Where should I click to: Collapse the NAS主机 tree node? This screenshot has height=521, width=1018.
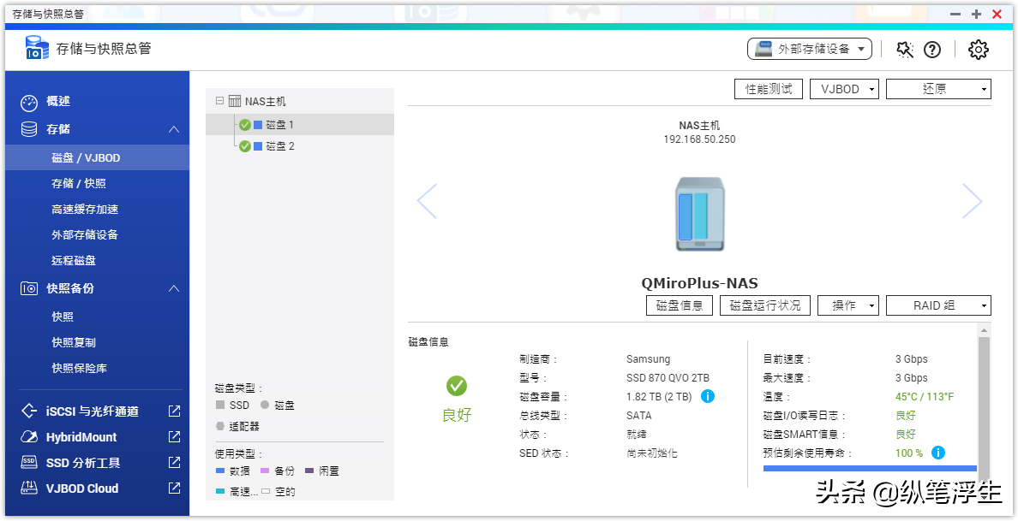[219, 101]
